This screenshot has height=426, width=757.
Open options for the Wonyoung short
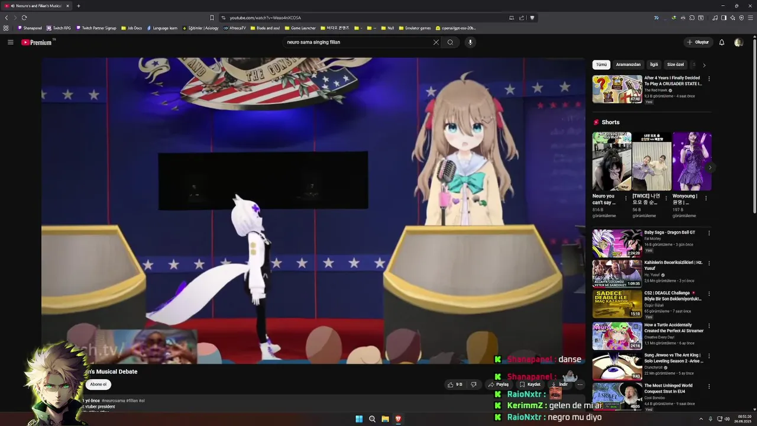click(x=706, y=198)
